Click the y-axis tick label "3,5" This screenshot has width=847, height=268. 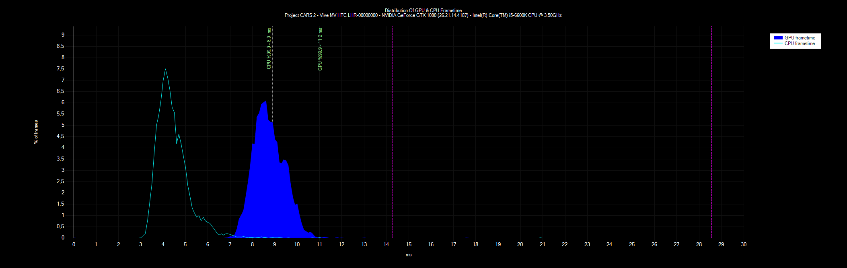coord(60,159)
